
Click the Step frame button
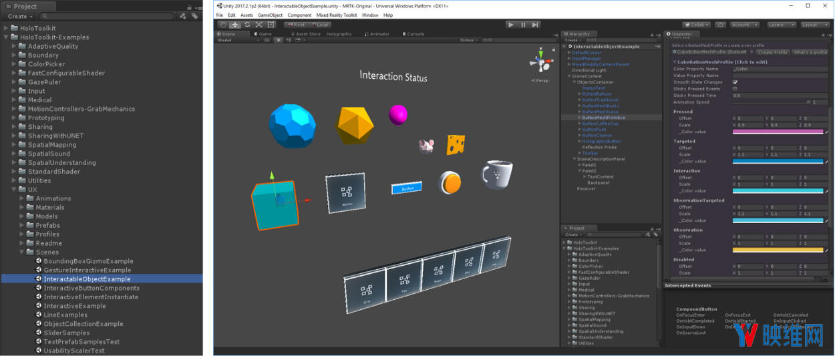[x=535, y=25]
